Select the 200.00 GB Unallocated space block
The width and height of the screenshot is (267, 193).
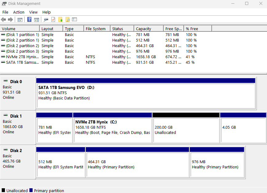[x=186, y=130]
